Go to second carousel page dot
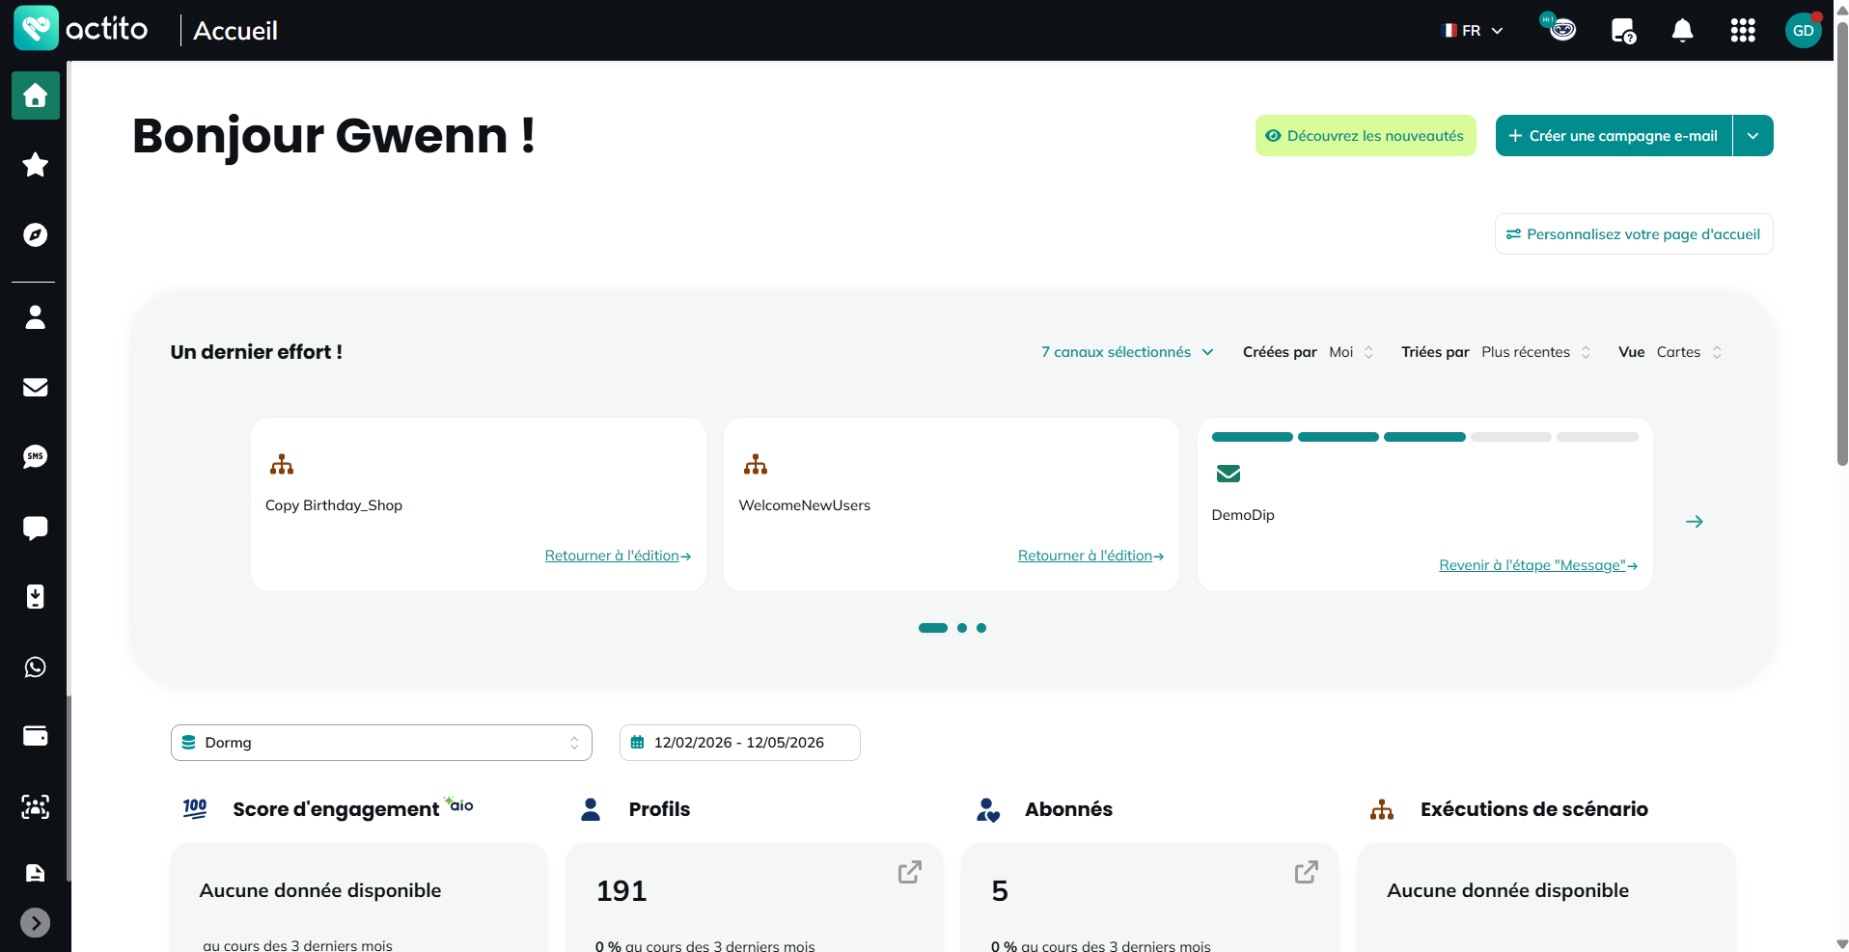 962,628
